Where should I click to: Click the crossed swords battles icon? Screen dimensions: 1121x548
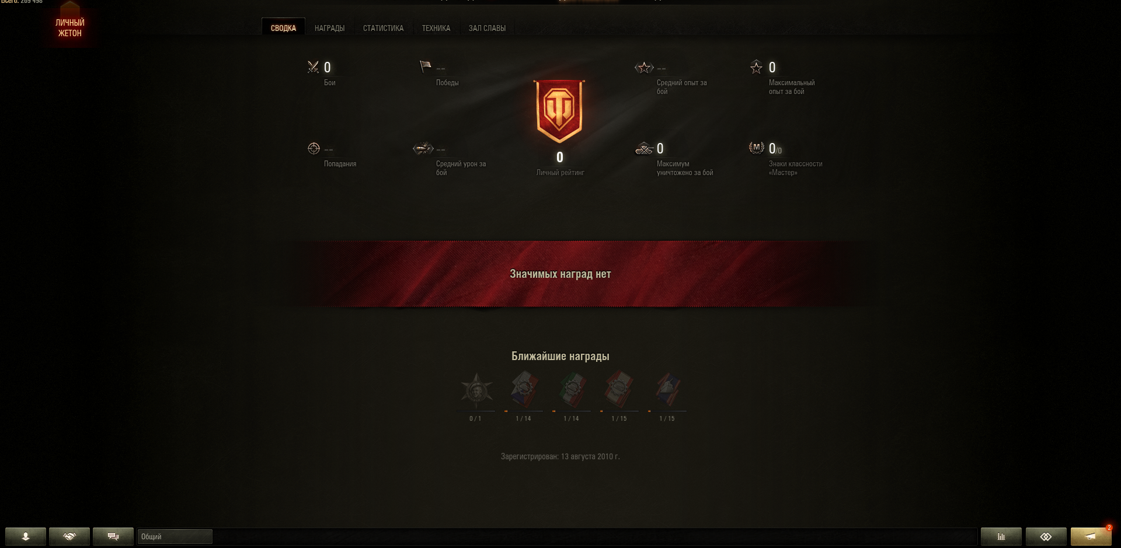314,67
